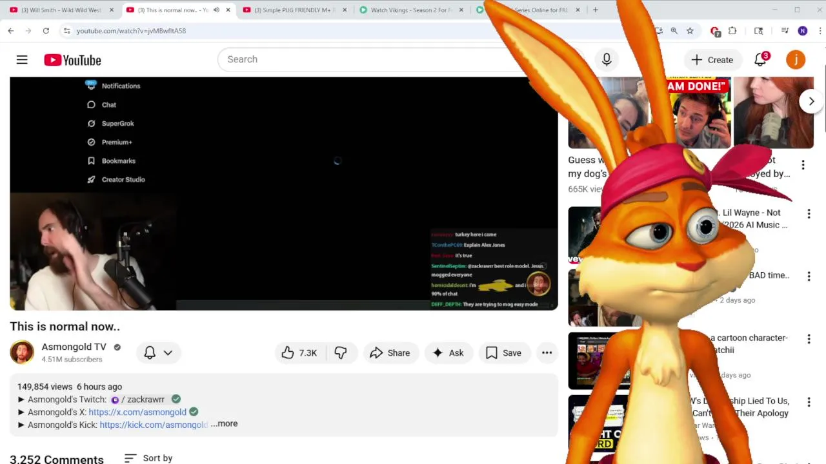Open the account avatar menu

[x=796, y=60]
